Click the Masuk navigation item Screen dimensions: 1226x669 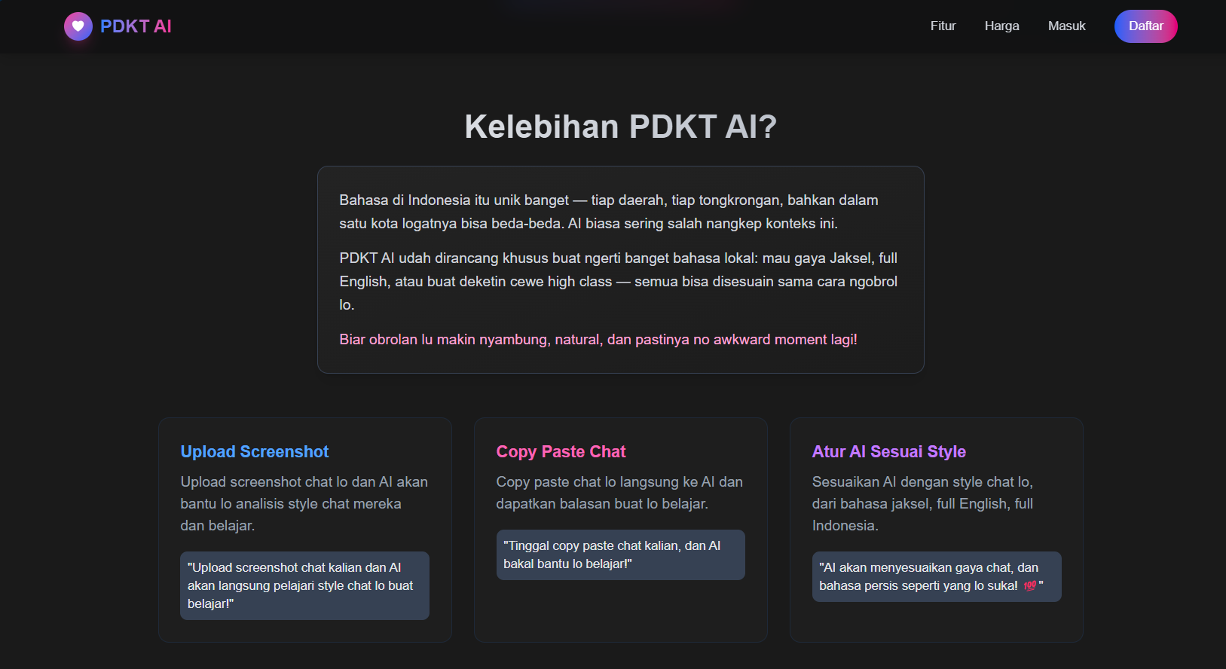point(1066,26)
